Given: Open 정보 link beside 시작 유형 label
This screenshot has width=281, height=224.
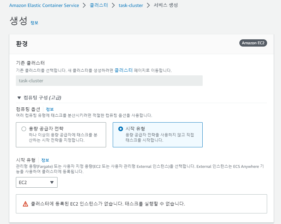Looking at the screenshot, I should [45, 160].
